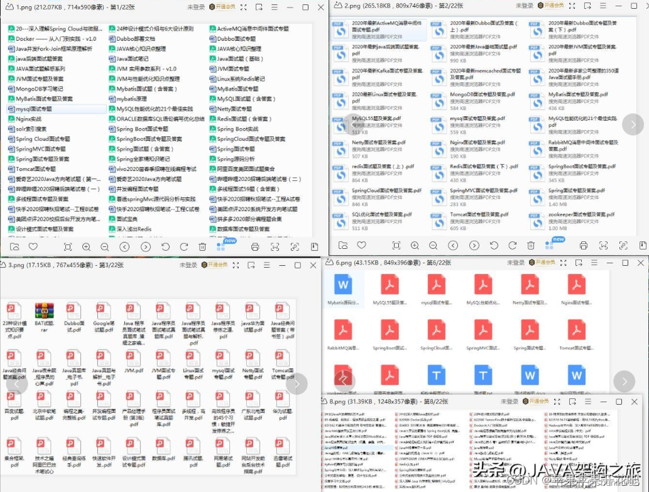Open folder icon in 1.png window toolbar
Image resolution: width=649 pixels, height=492 pixels.
pos(14,246)
